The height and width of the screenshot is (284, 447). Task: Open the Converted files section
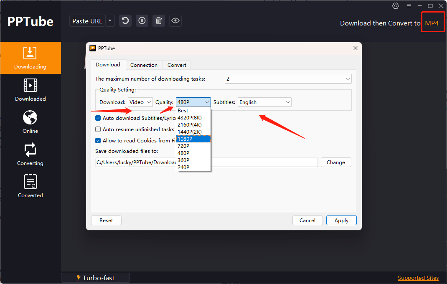30,186
